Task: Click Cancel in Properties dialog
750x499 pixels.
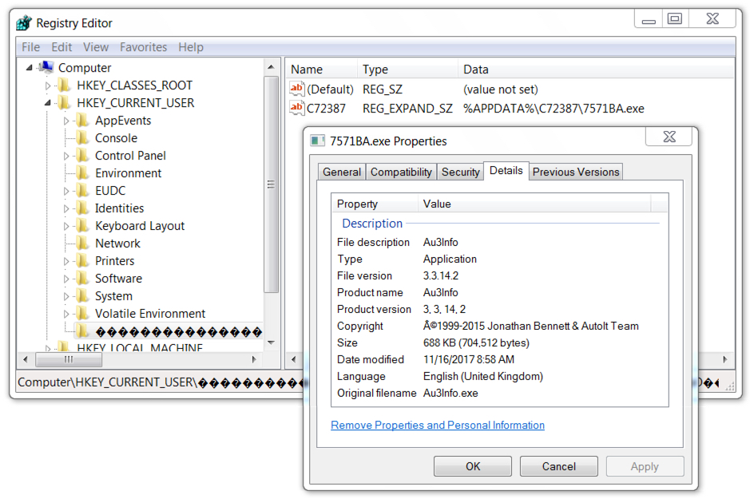Action: [x=558, y=466]
